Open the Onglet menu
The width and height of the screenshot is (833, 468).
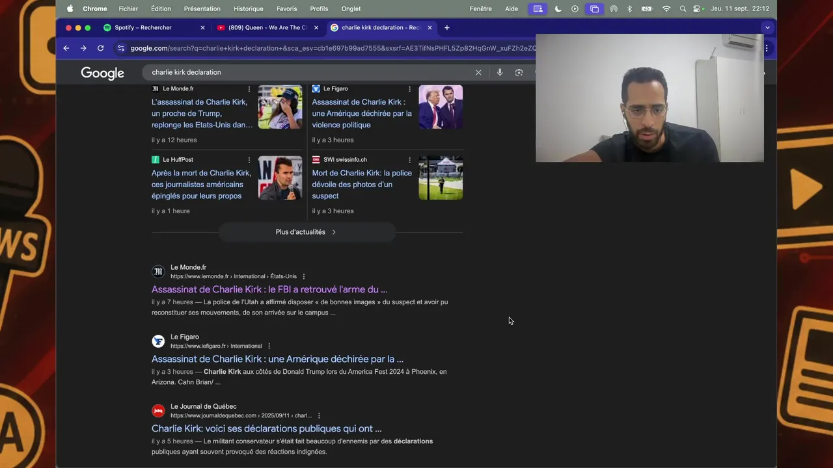click(x=351, y=8)
